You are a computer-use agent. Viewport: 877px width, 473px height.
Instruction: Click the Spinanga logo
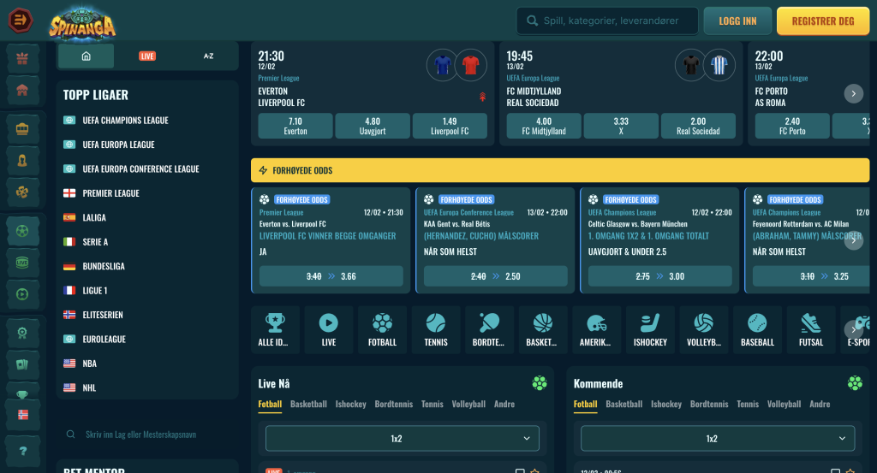click(x=82, y=25)
